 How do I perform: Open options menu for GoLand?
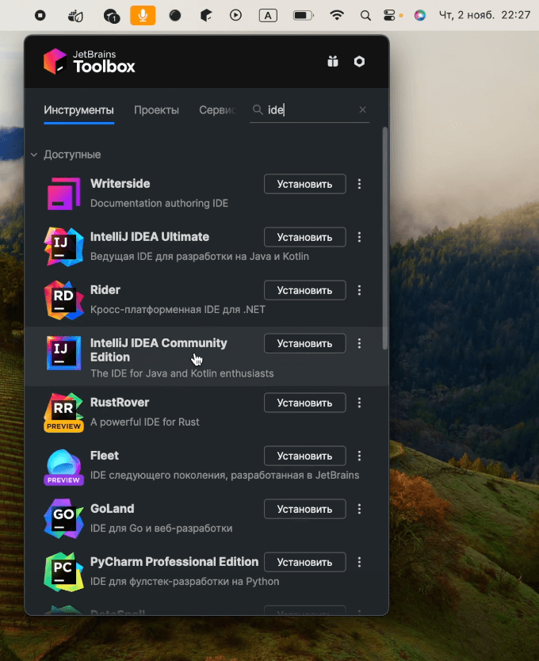359,509
